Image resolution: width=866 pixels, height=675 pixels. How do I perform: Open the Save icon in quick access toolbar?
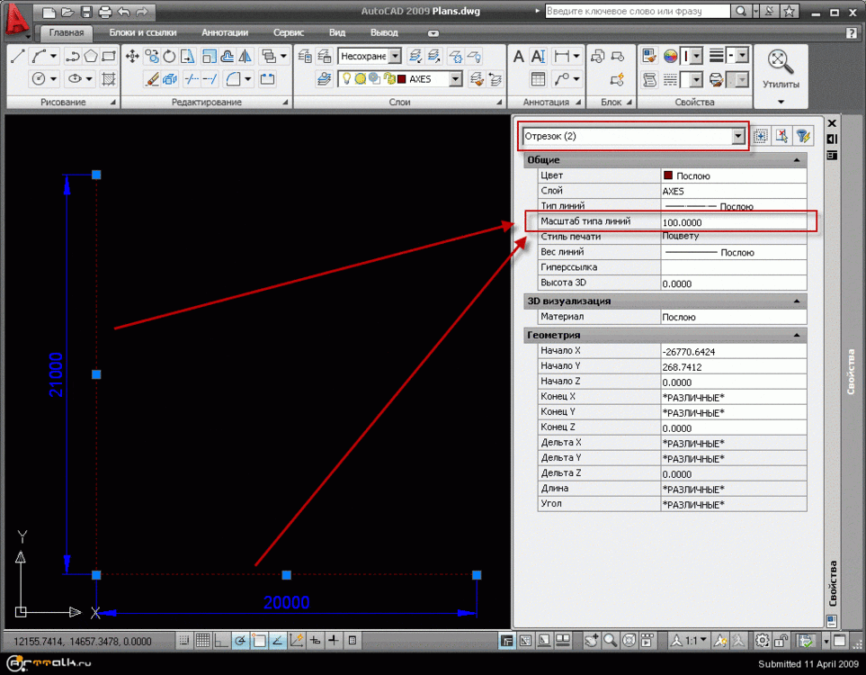tap(86, 12)
